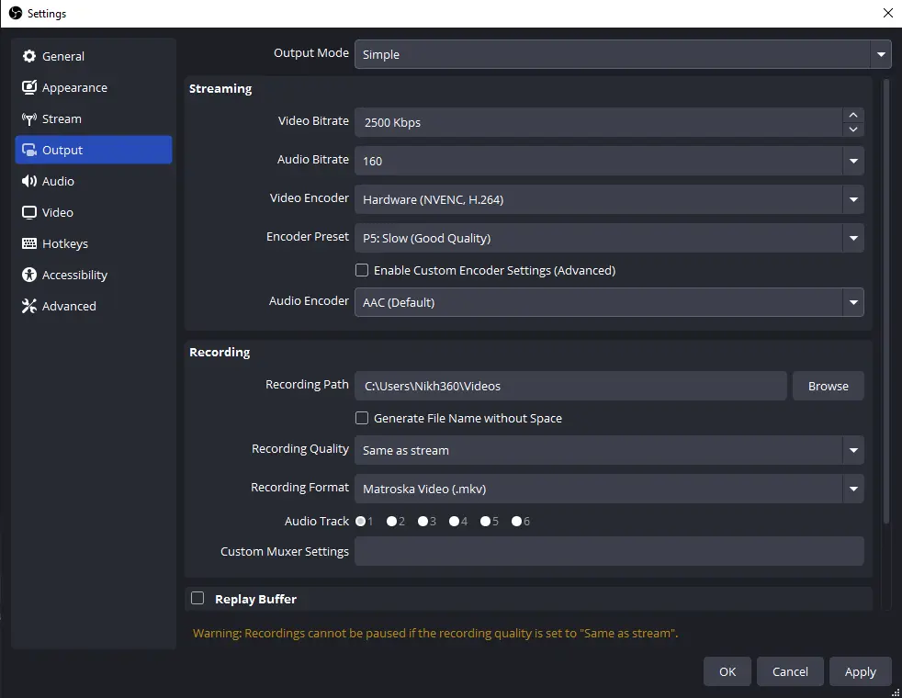Click the General gear icon

coord(28,56)
